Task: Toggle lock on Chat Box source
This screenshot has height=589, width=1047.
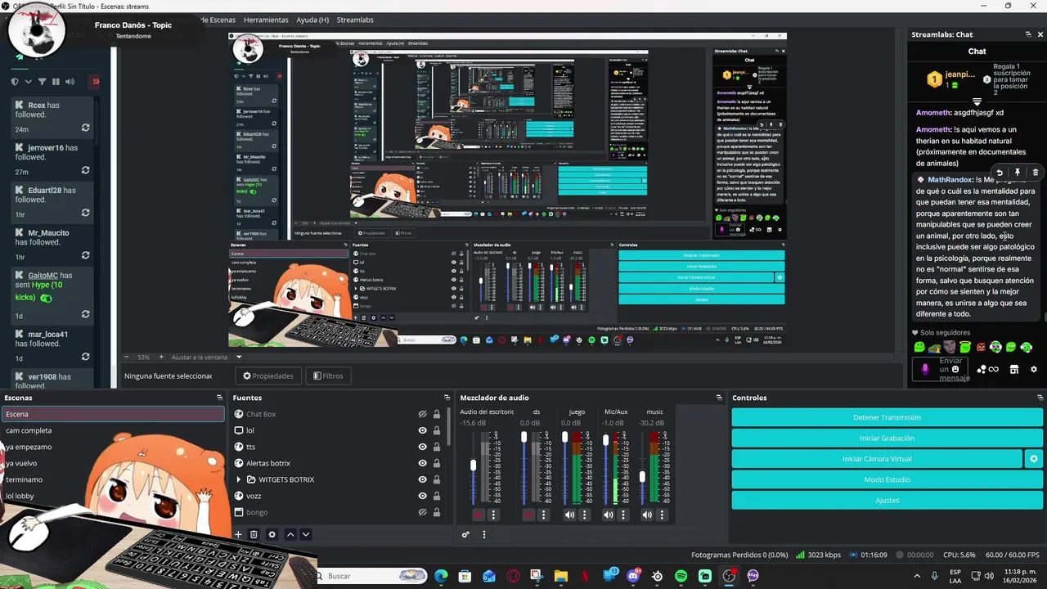Action: point(437,414)
